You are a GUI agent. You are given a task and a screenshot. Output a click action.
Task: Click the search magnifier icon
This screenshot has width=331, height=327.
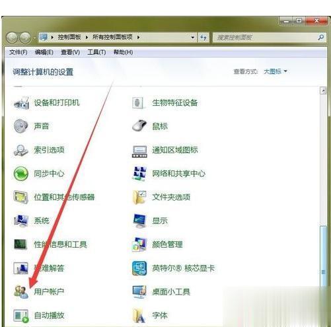click(x=321, y=37)
